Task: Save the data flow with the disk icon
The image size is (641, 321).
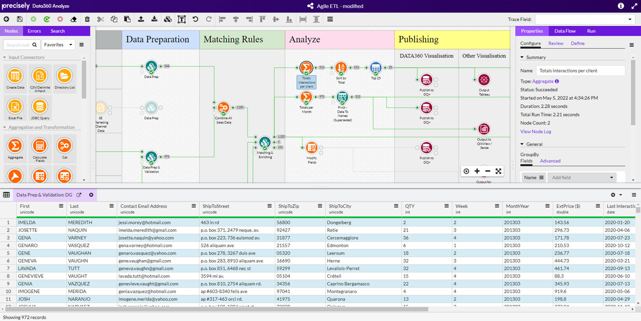Action: coord(20,19)
